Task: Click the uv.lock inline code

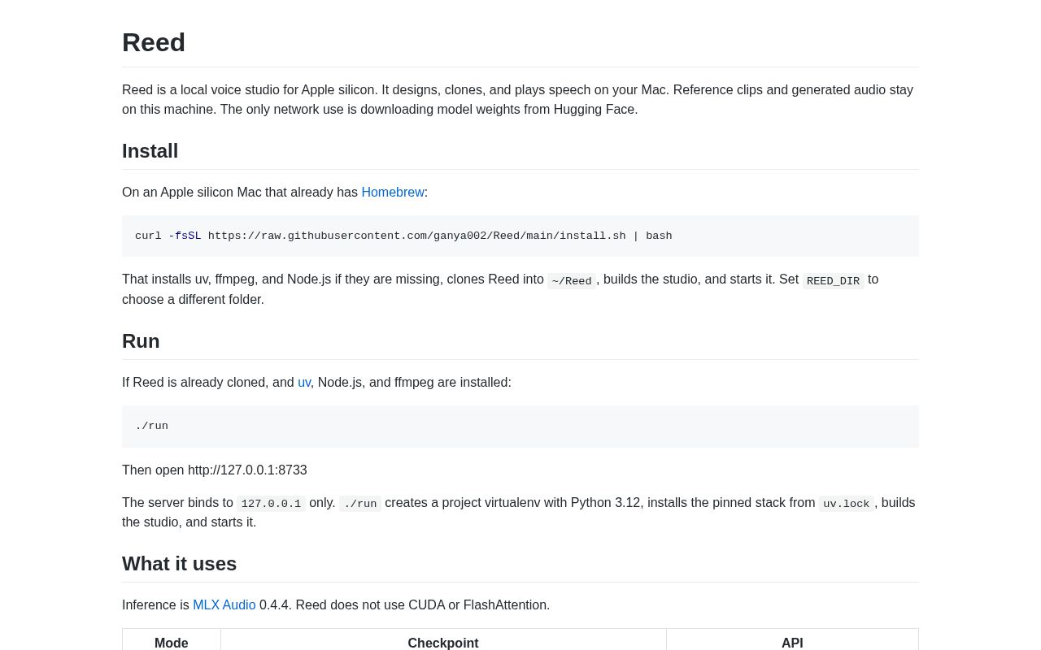Action: (x=846, y=504)
